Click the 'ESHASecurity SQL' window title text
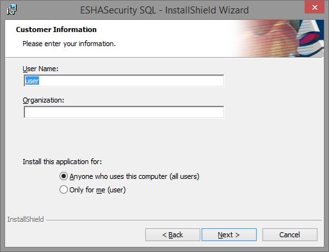 click(118, 10)
